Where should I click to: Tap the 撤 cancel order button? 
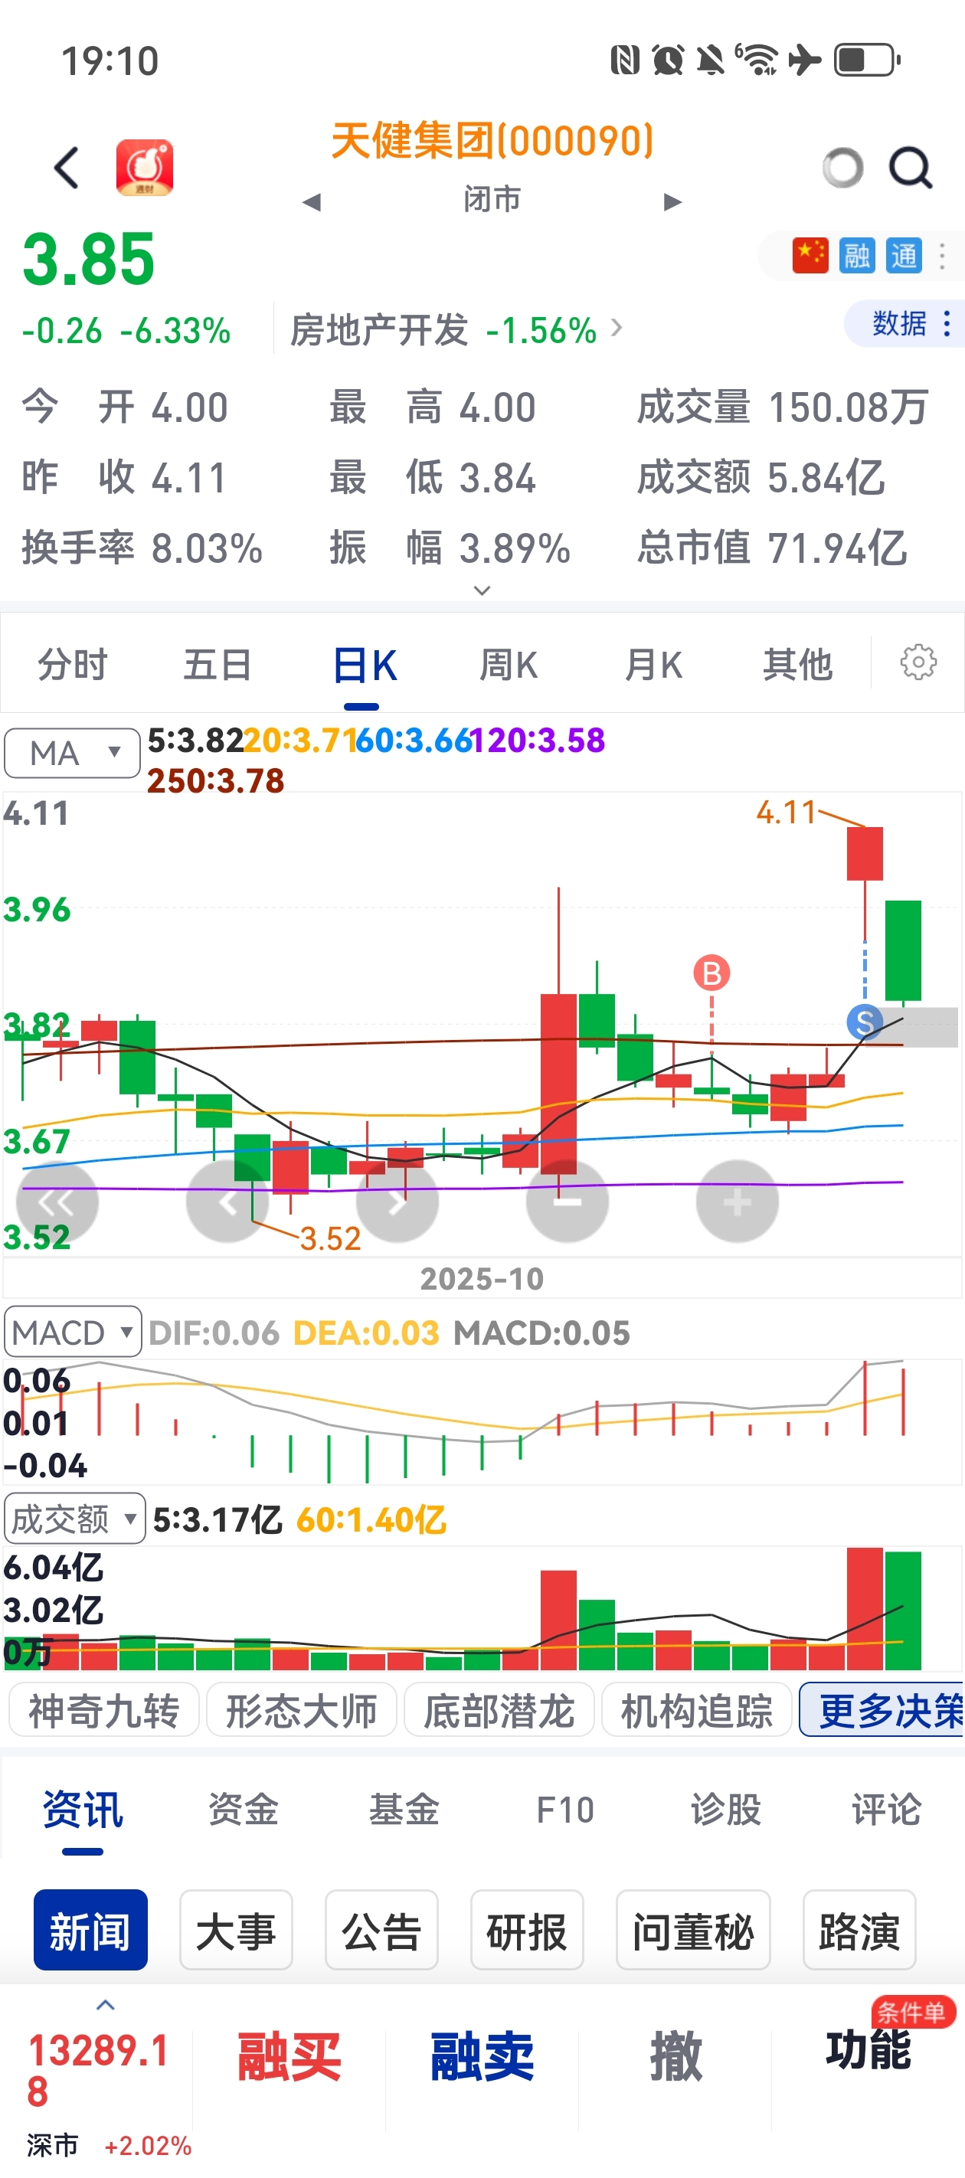pyautogui.click(x=675, y=2056)
